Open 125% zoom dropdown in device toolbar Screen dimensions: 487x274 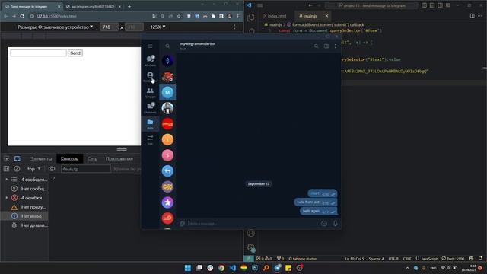(x=158, y=27)
